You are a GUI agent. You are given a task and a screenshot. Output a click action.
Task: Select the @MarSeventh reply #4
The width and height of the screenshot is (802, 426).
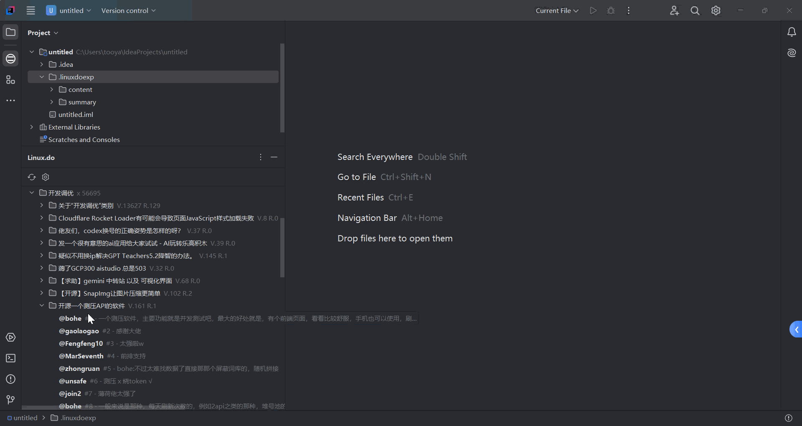click(102, 356)
